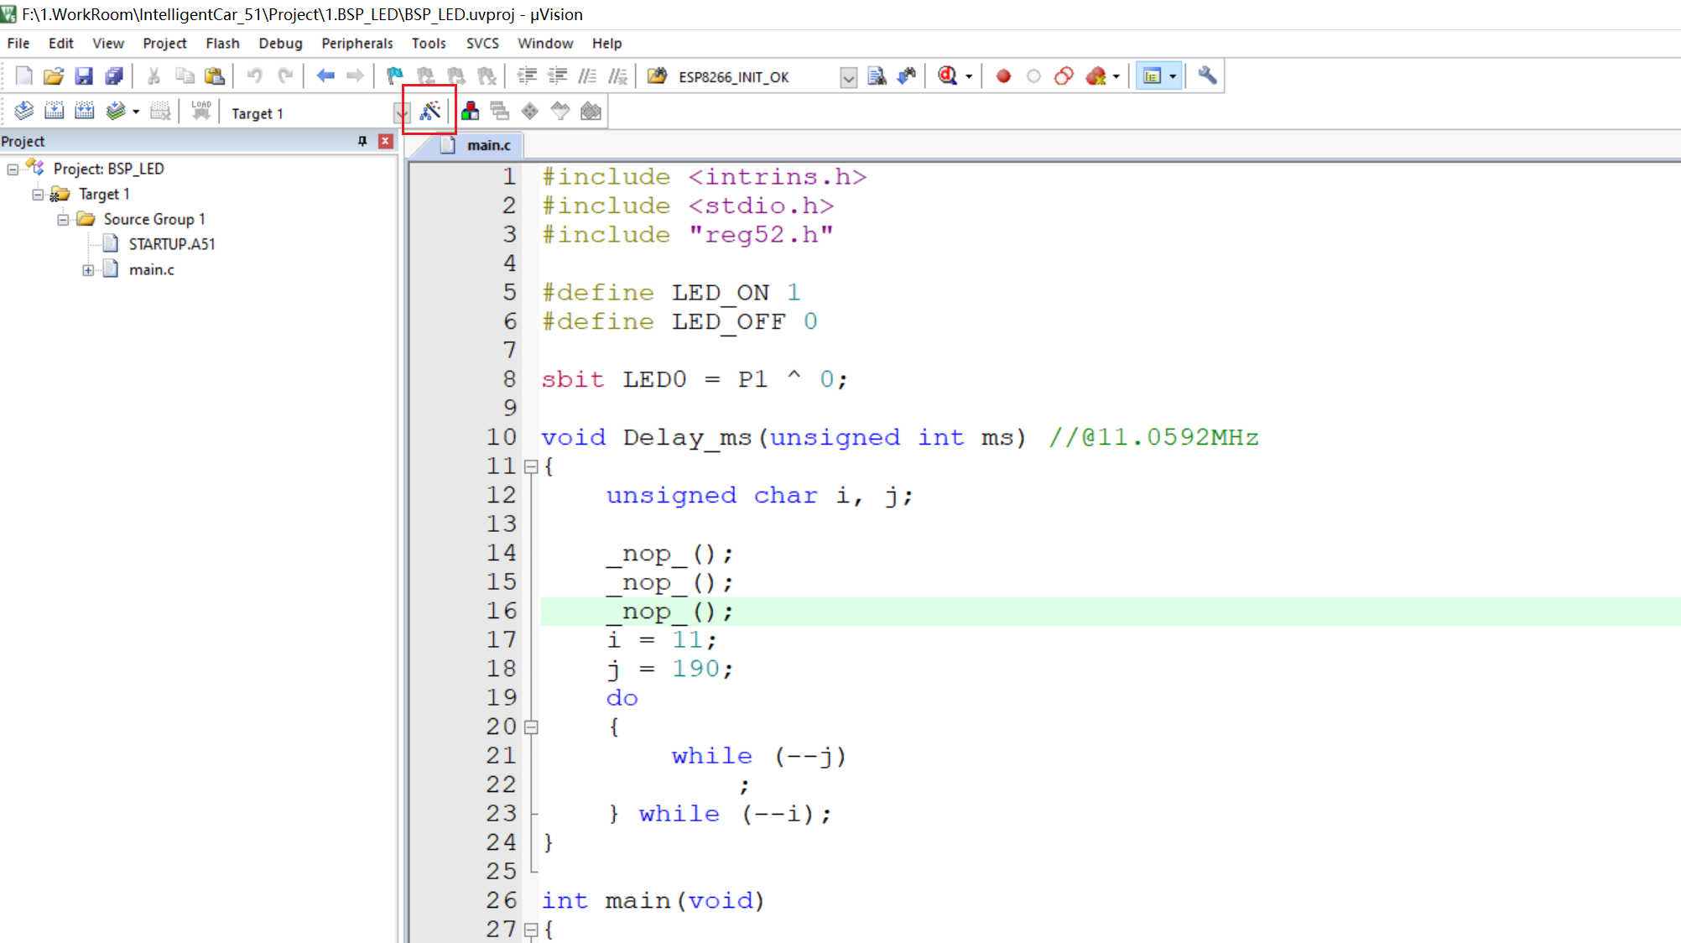Click the Translate (compile) icon

tap(24, 111)
